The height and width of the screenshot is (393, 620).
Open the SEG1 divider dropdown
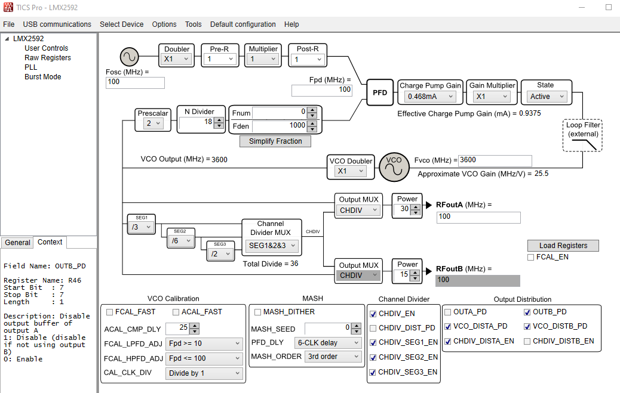[x=142, y=227]
